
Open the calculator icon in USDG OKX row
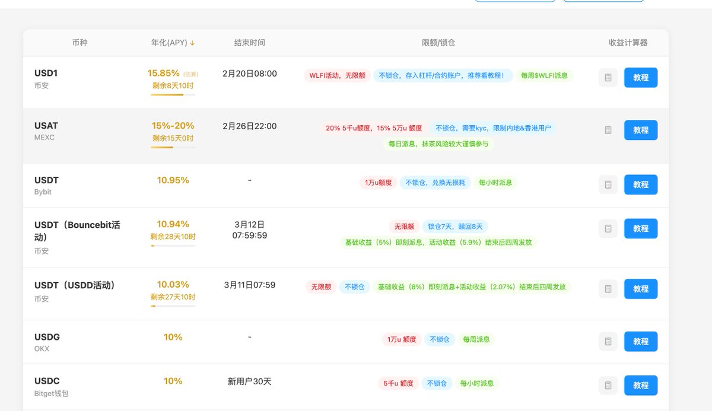point(608,342)
